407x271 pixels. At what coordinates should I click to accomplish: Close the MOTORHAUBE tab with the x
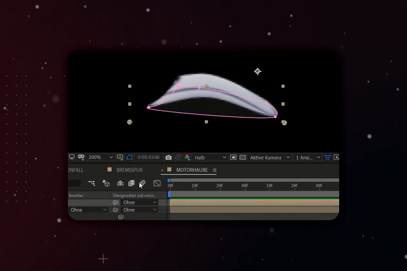162,170
